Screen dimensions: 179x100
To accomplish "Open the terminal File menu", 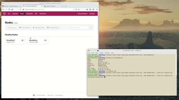I will tap(89, 53).
